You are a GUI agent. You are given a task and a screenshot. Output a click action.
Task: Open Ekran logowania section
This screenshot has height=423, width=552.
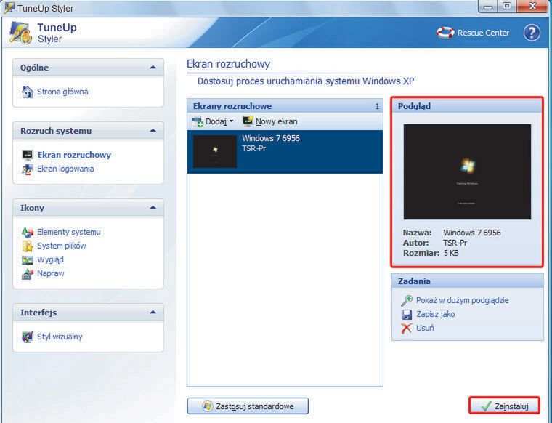(65, 169)
